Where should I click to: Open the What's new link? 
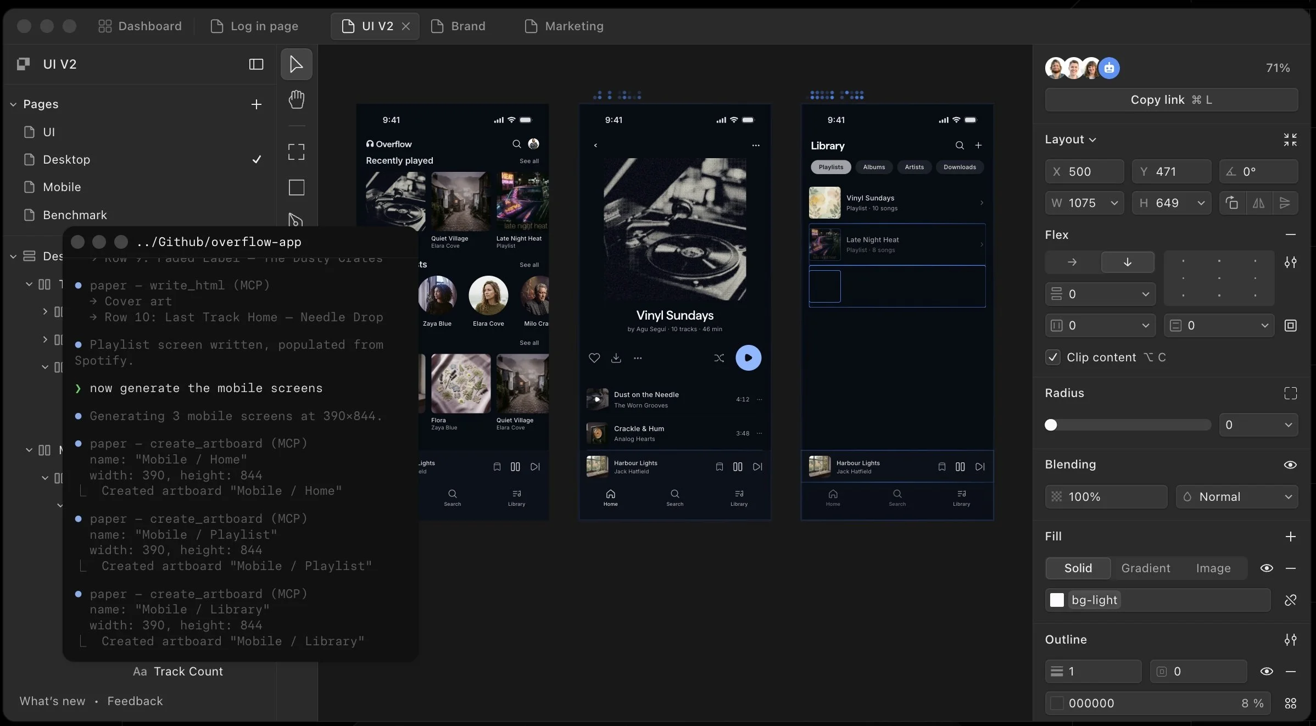[x=52, y=701]
